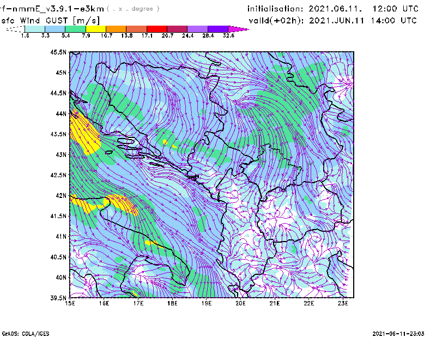Click the '17E' longitude label
This screenshot has width=436, height=337.
[x=138, y=303]
